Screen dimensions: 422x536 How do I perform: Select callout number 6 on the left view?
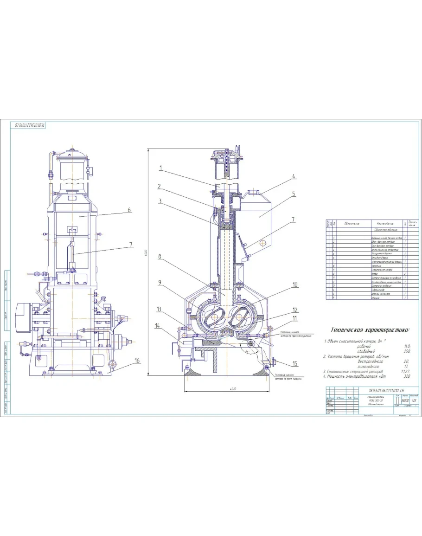pos(130,210)
